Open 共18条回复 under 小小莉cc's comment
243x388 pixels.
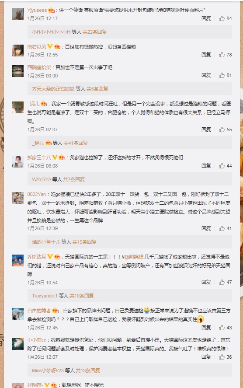[88, 371]
